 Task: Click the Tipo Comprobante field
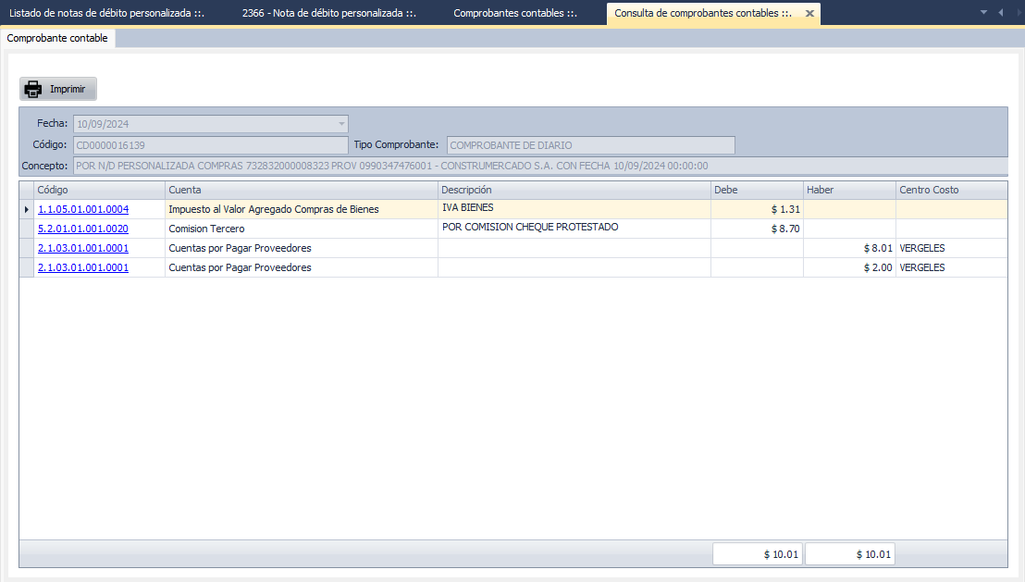tap(590, 145)
